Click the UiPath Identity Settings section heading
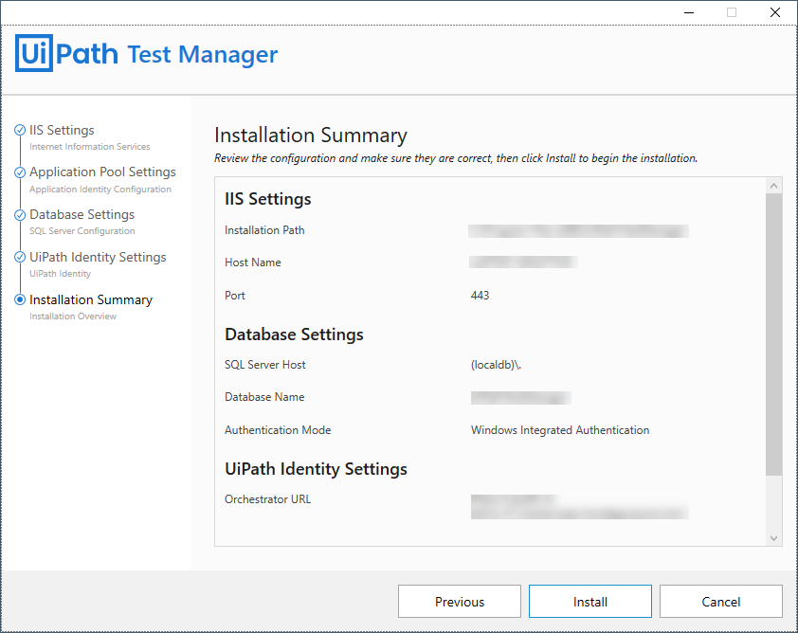 click(x=316, y=469)
